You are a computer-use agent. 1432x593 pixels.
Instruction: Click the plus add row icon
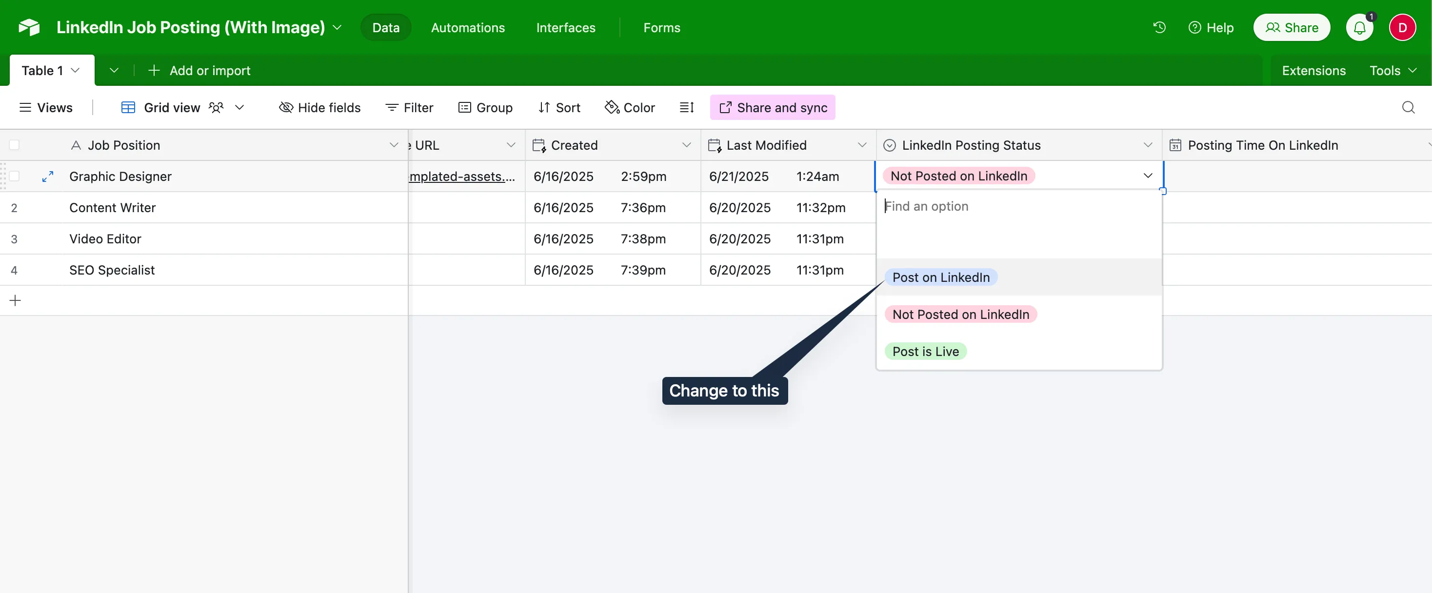[15, 301]
